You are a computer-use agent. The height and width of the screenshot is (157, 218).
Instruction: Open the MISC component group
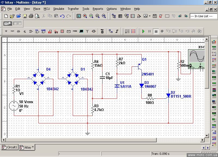(x=75, y=31)
